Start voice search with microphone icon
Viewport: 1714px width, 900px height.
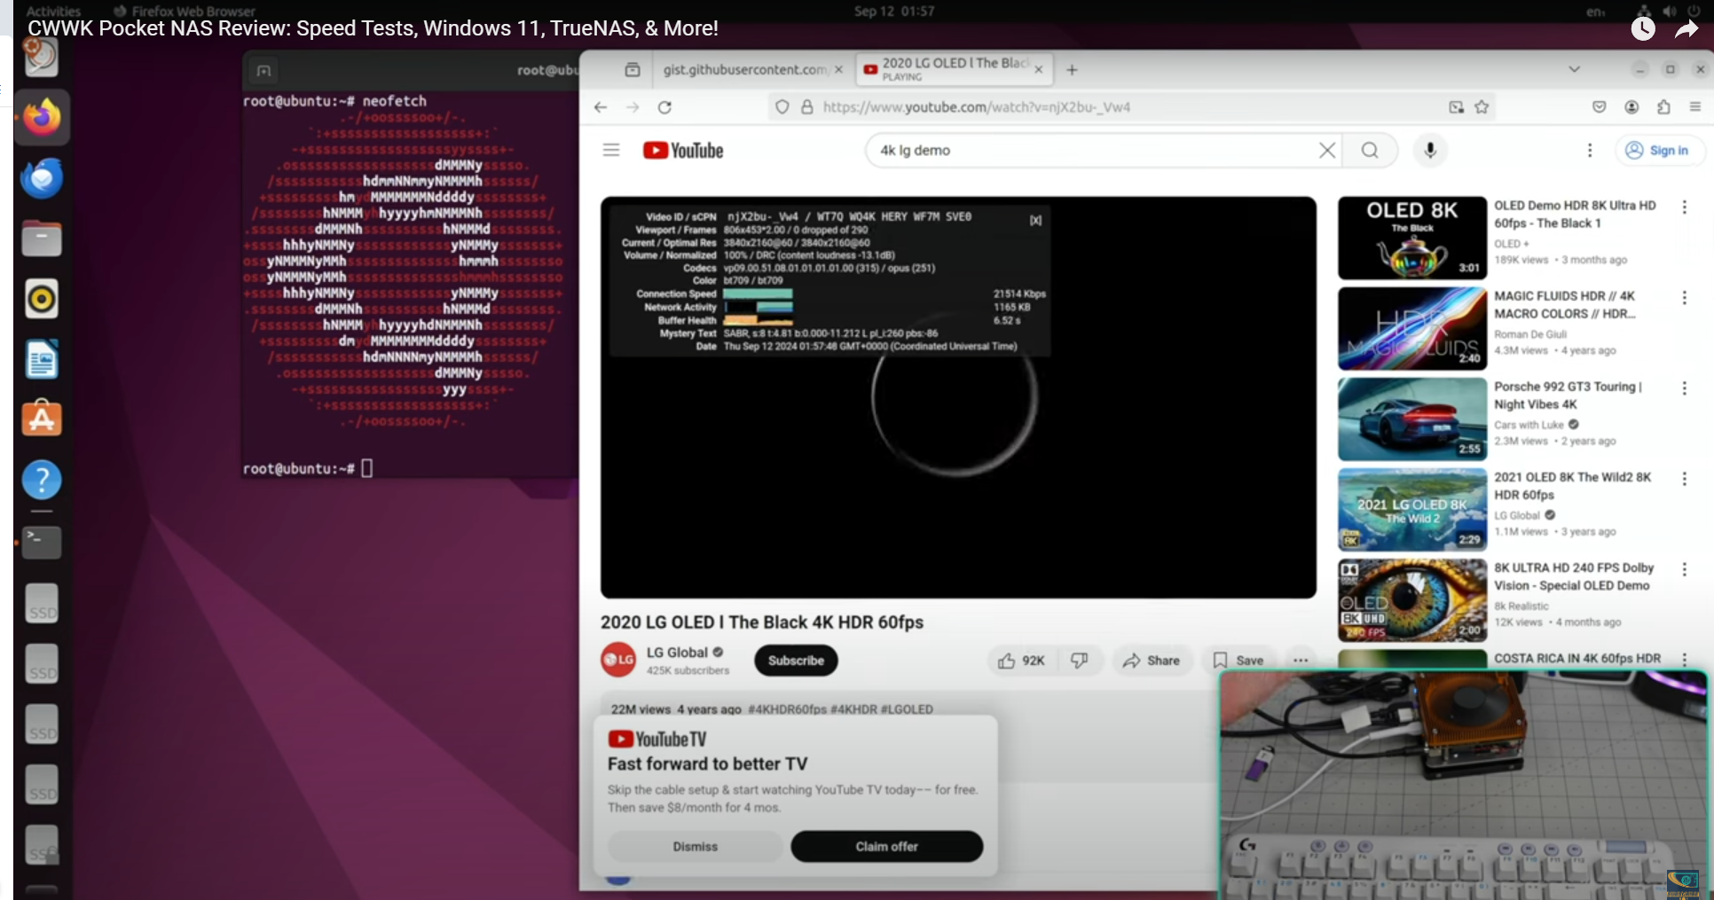click(x=1430, y=150)
